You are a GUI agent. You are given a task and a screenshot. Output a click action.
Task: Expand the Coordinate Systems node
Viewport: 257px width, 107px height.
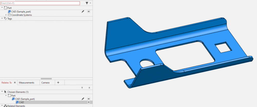click(6, 15)
